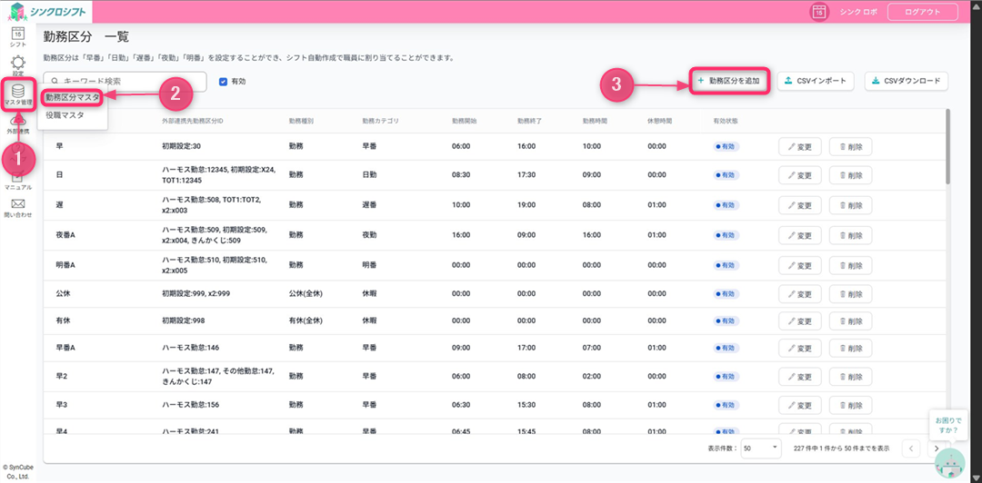Click the 有効状態 column header
Image resolution: width=982 pixels, height=483 pixels.
[x=726, y=120]
